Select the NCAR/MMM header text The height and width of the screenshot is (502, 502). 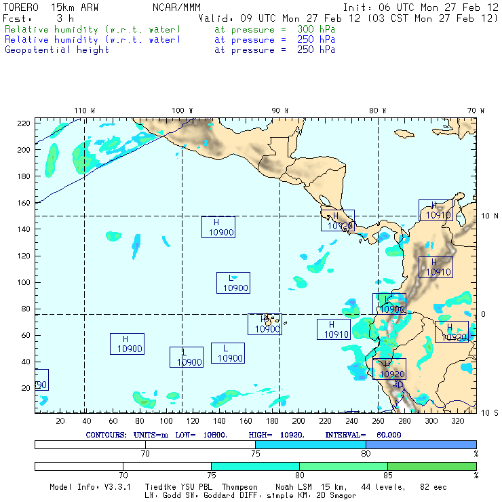click(175, 7)
